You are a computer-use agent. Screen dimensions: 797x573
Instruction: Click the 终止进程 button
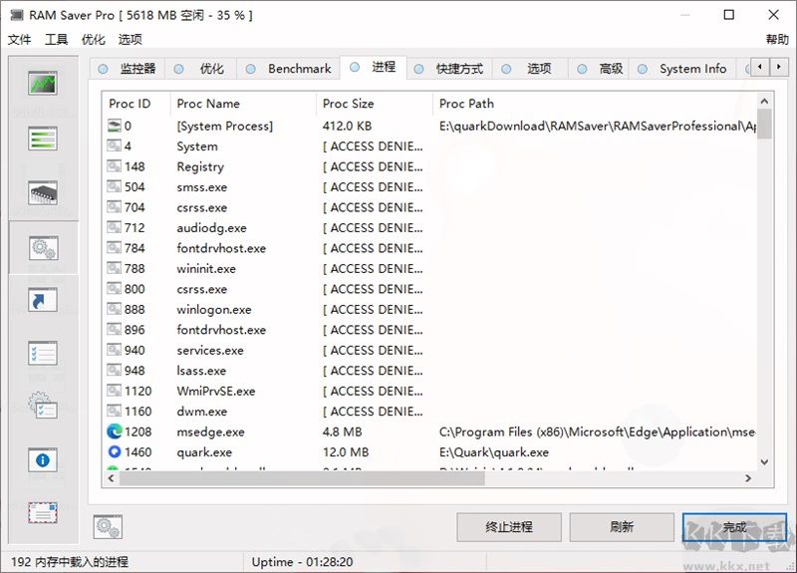(x=509, y=527)
